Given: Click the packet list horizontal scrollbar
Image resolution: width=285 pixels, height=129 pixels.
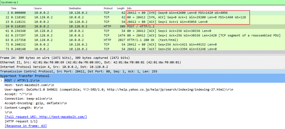Looking at the screenshot, I should [x=142, y=52].
